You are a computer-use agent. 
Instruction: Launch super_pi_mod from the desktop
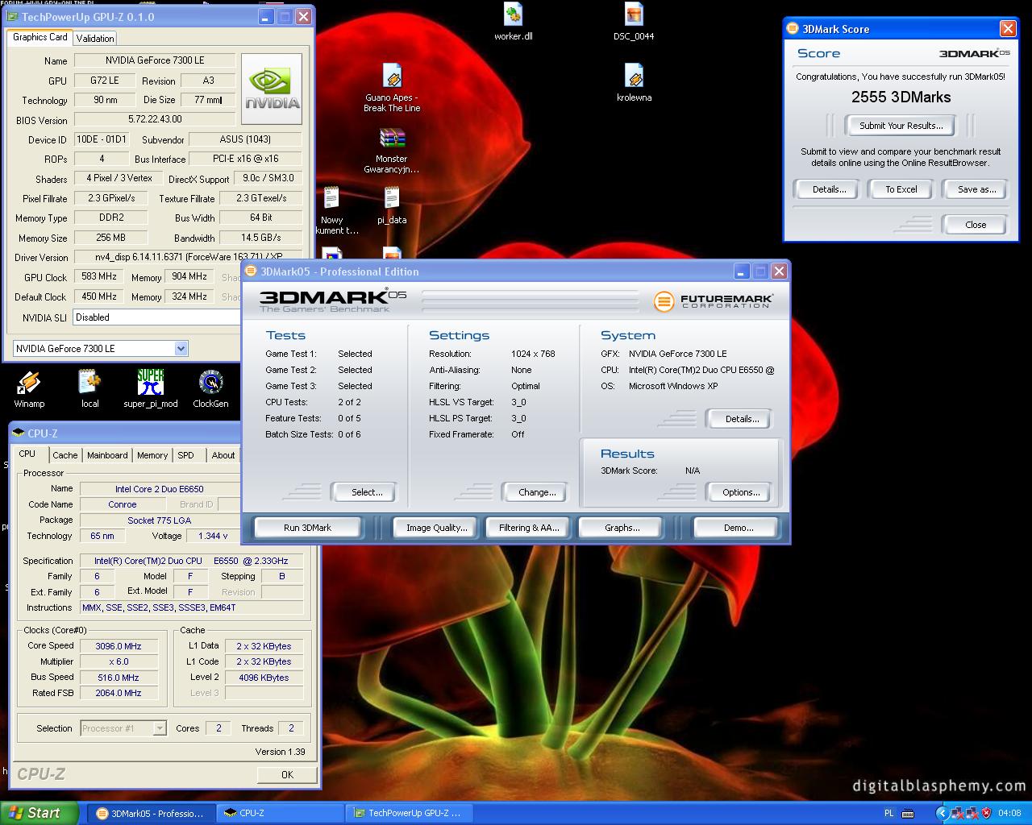(150, 389)
